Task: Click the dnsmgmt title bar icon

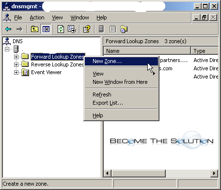Action: pos(6,6)
